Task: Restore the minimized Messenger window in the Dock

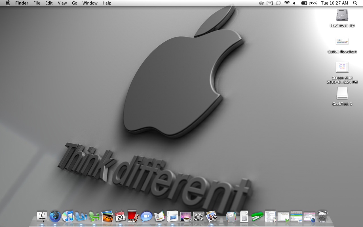Action: click(283, 217)
